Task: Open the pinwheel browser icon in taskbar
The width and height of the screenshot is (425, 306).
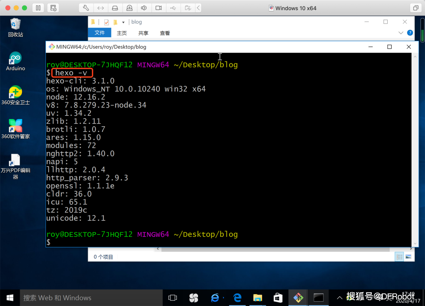Action: pos(194,298)
